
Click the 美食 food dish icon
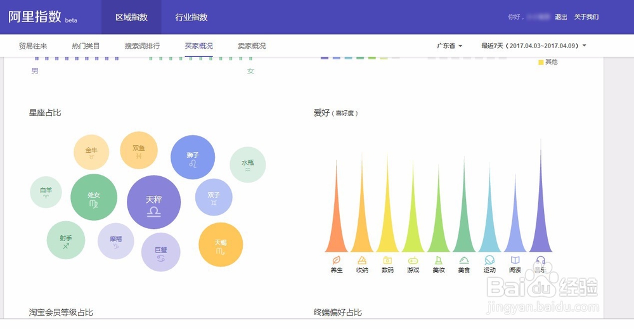tap(464, 261)
